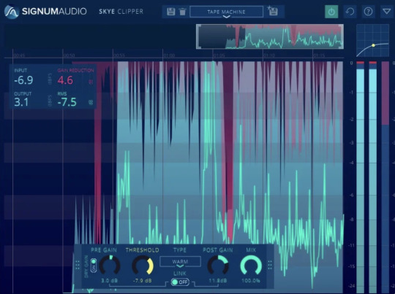395x294 pixels.
Task: Open the WARM clipper type dropdown
Action: [x=180, y=262]
